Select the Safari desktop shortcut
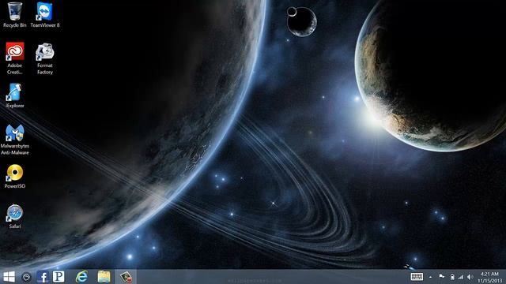Screen dimensions: 506x284 pyautogui.click(x=14, y=216)
